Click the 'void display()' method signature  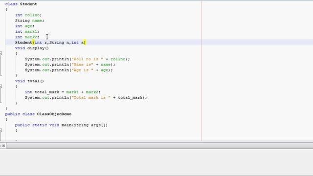32,48
